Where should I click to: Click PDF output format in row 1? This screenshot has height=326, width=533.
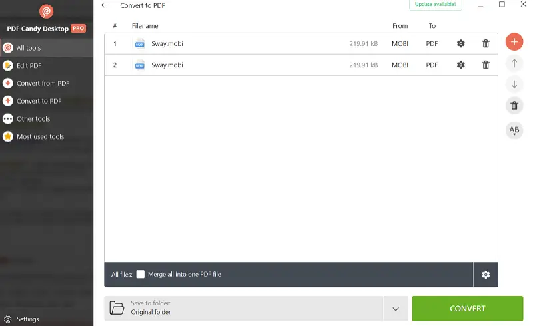tap(432, 43)
